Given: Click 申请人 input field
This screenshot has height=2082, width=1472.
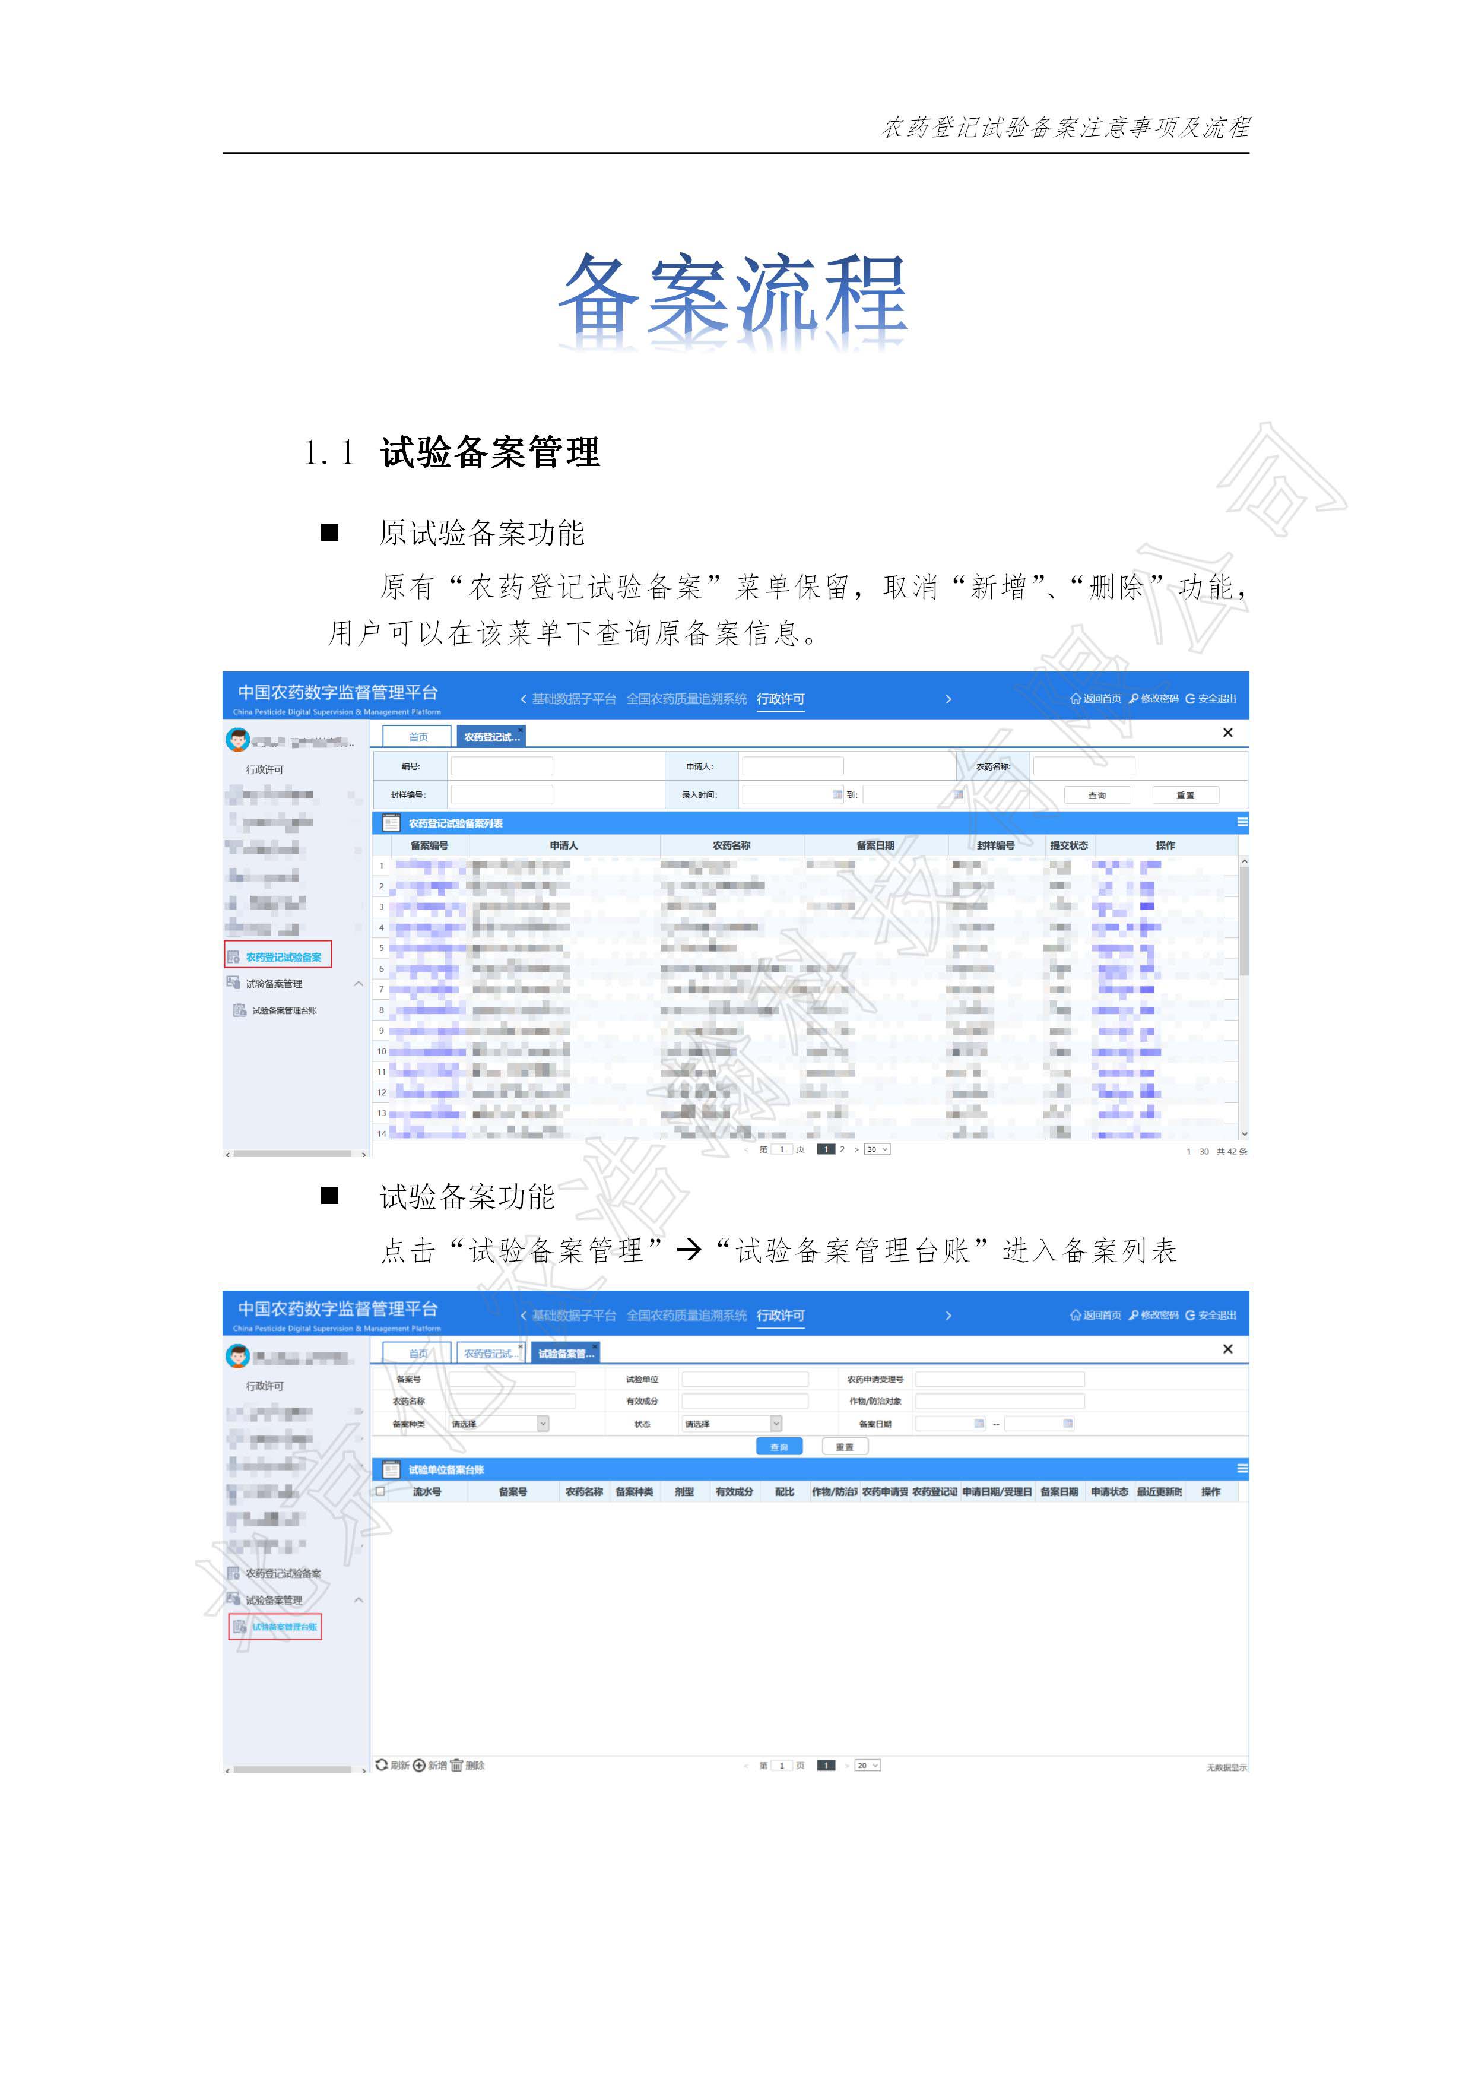Looking at the screenshot, I should pyautogui.click(x=793, y=766).
